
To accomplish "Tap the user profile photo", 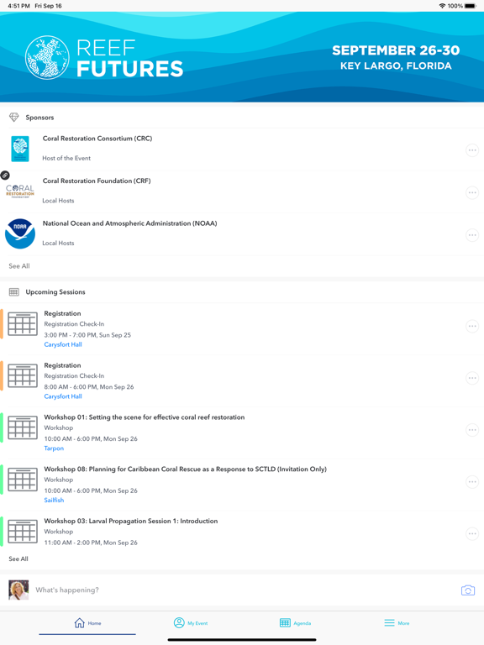I will click(18, 590).
